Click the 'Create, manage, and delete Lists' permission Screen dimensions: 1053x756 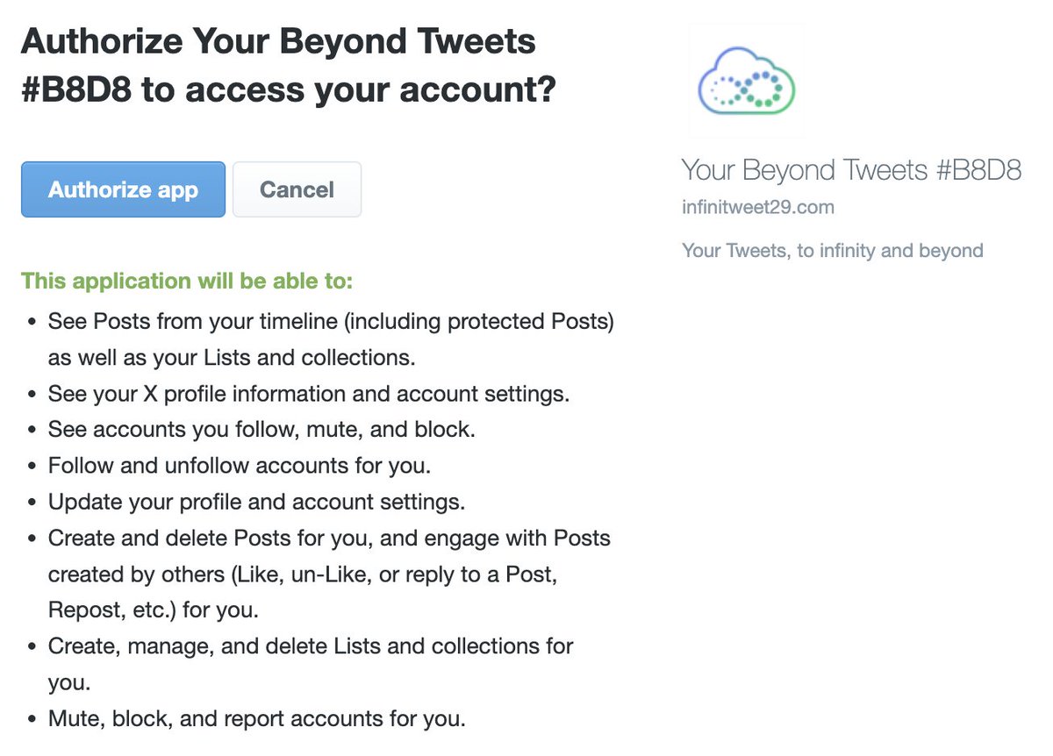click(x=311, y=664)
